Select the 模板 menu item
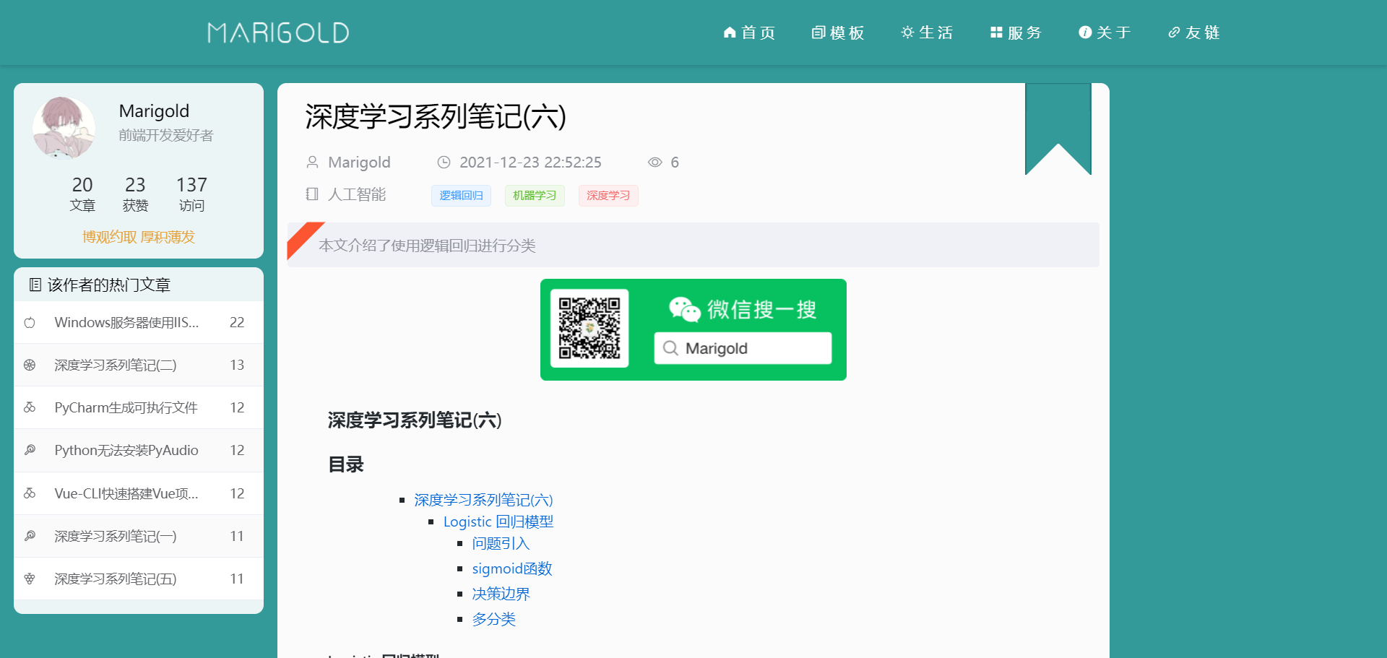 tap(838, 33)
